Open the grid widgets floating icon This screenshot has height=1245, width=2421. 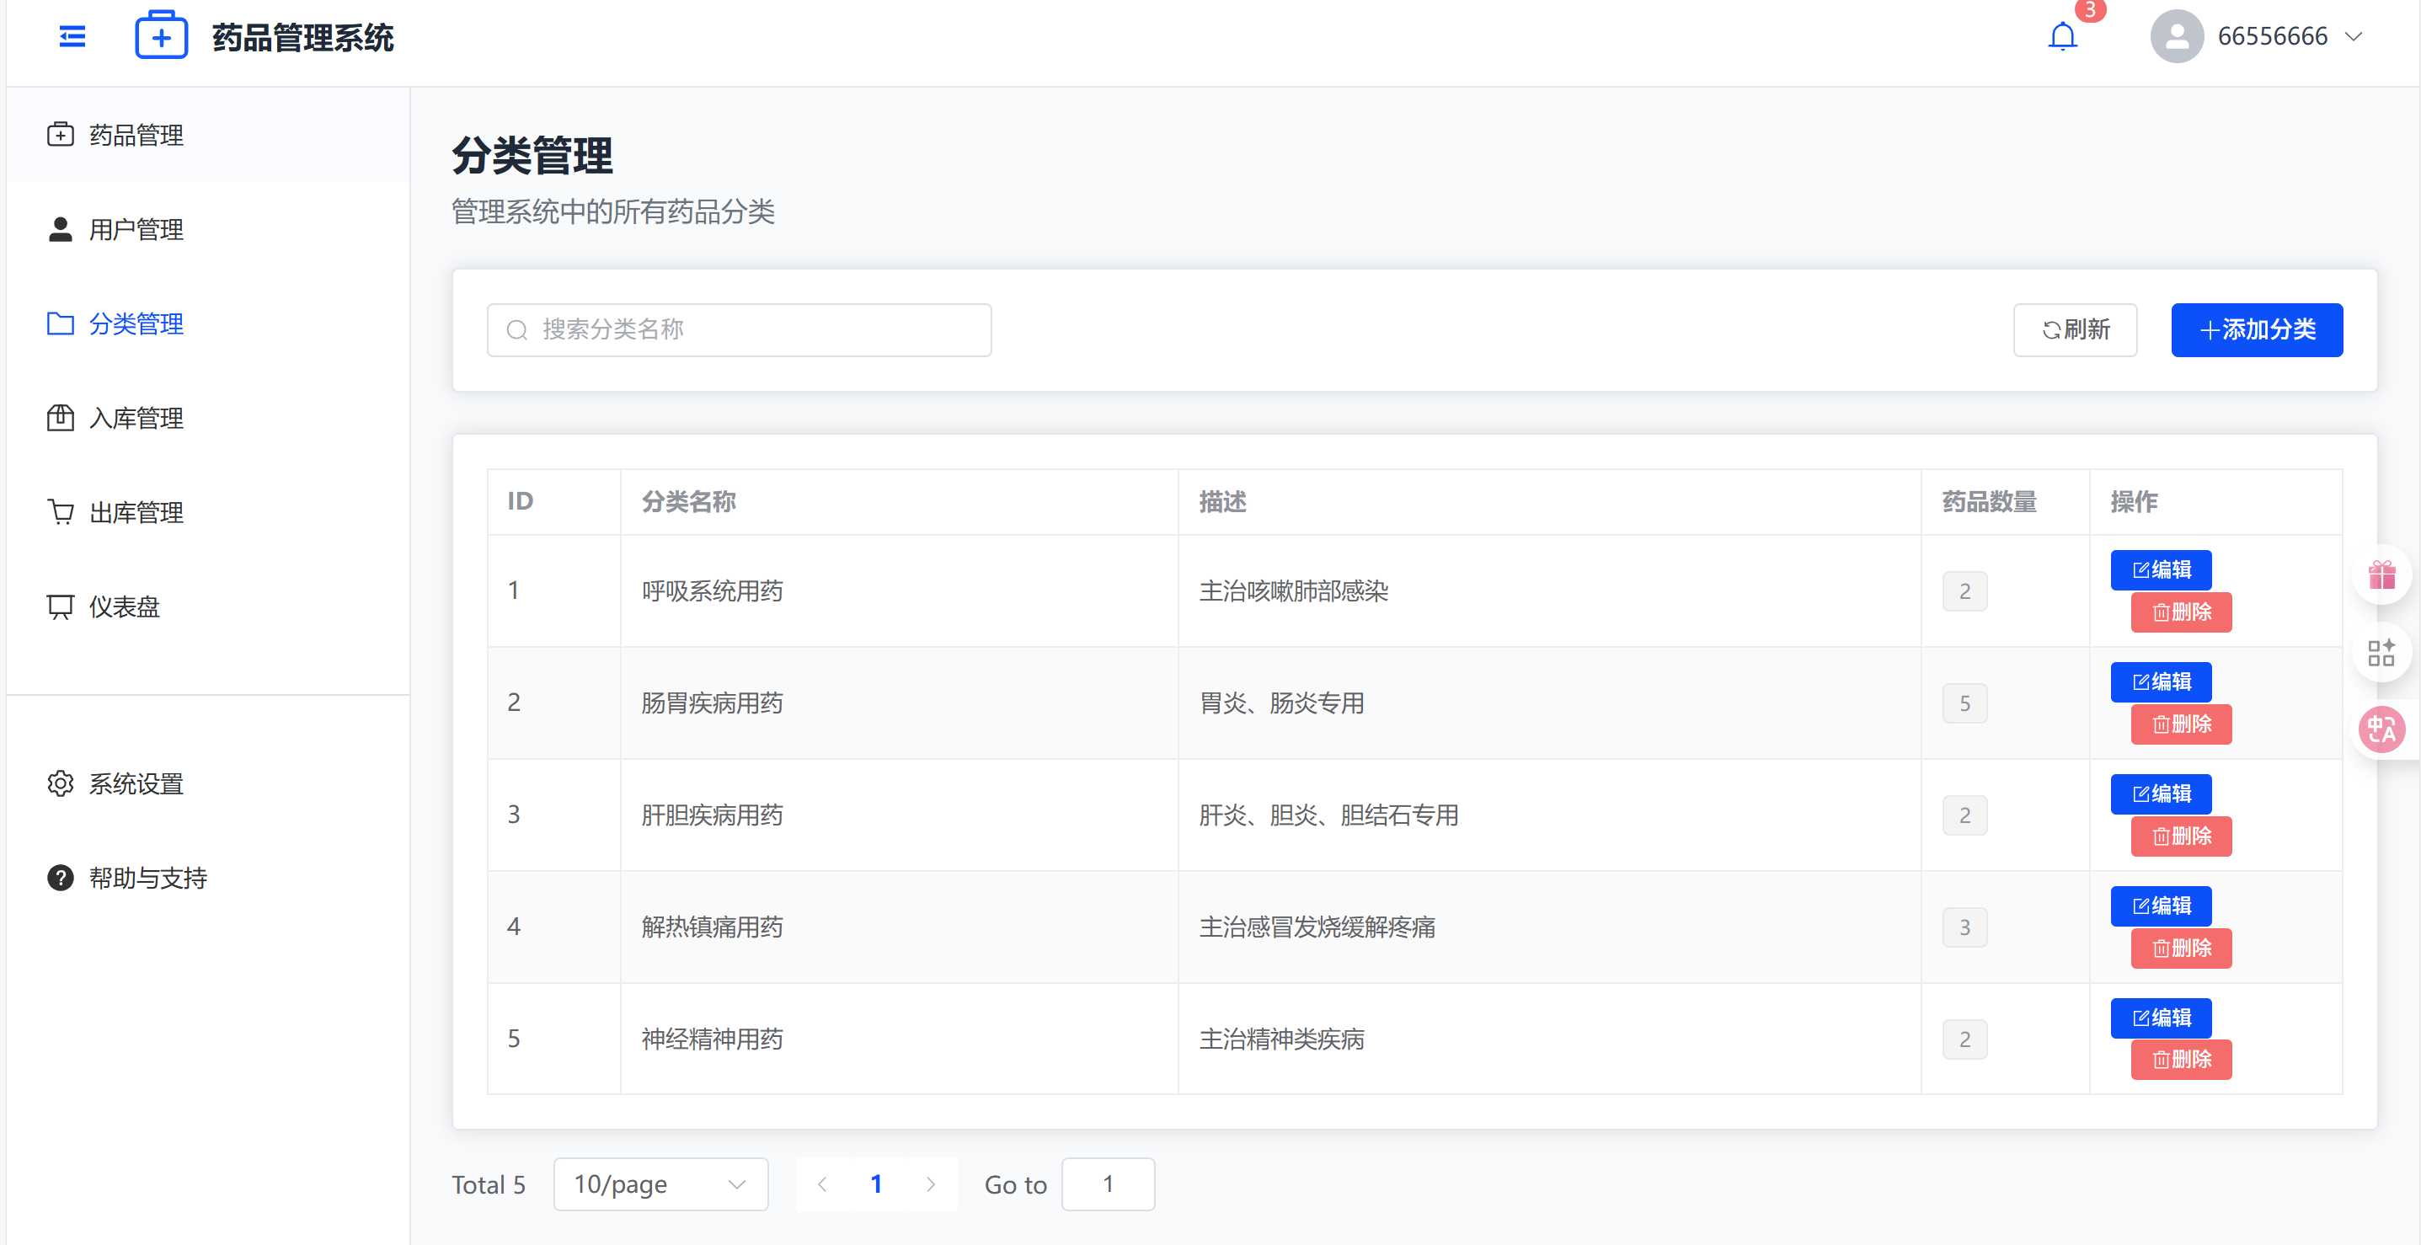click(2381, 652)
